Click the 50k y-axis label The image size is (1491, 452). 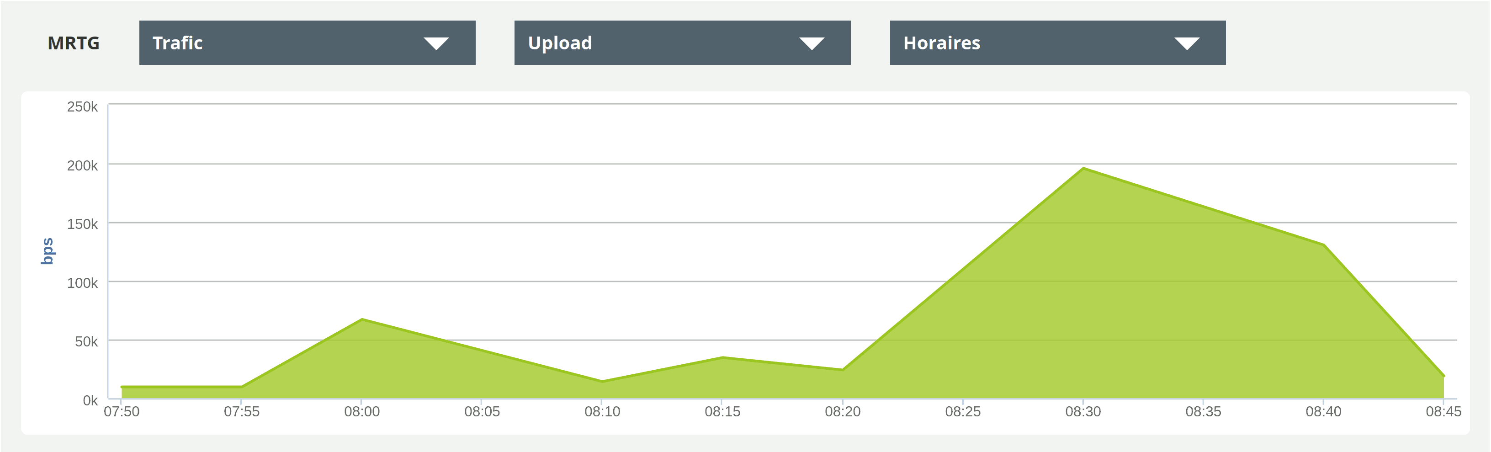[86, 341]
